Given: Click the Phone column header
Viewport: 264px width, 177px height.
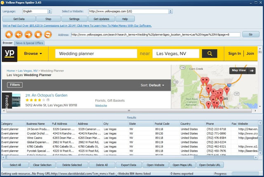Looking at the screenshot, I should (218, 124).
